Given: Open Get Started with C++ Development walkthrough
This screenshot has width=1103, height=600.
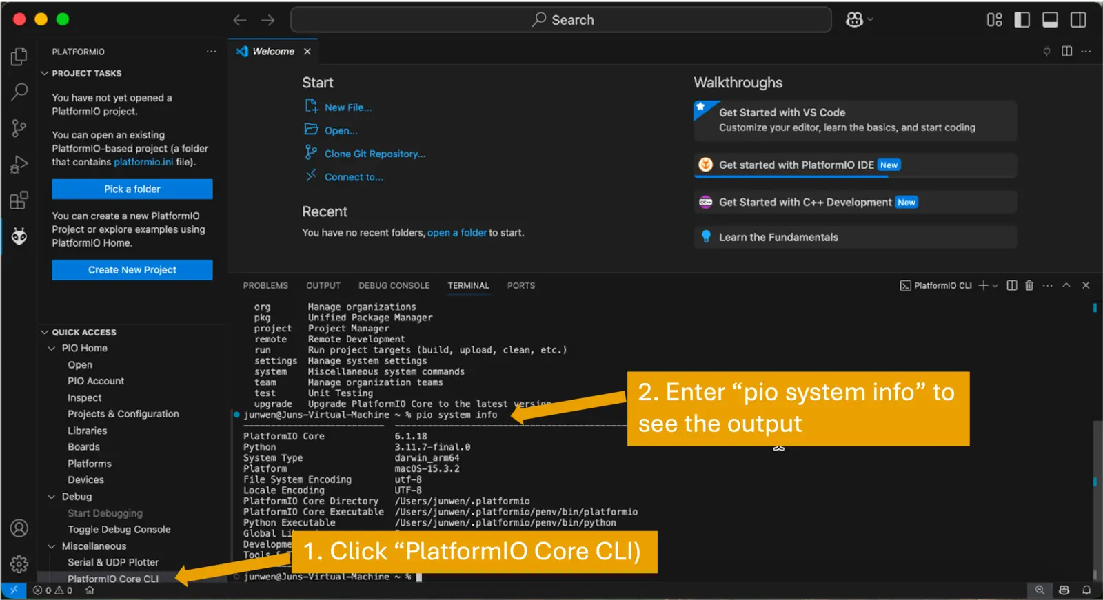Looking at the screenshot, I should coord(855,203).
